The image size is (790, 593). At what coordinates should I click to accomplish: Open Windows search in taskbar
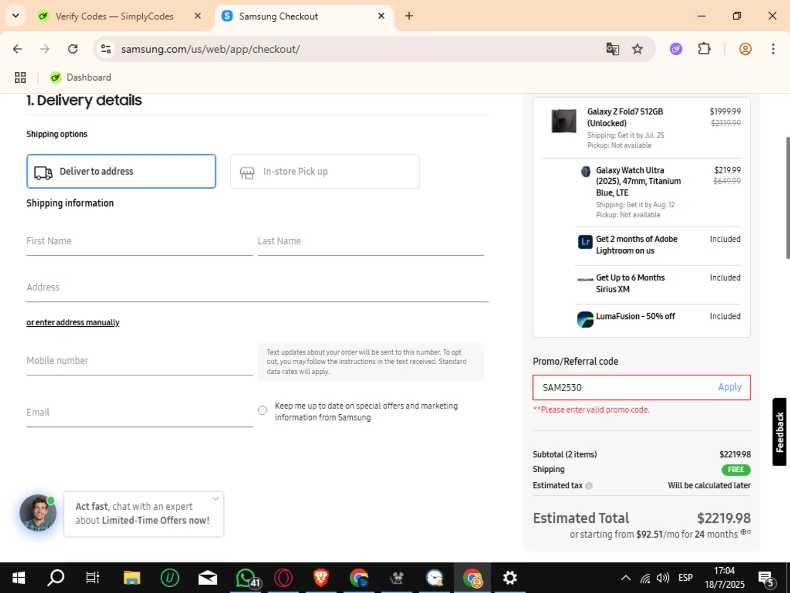point(56,578)
